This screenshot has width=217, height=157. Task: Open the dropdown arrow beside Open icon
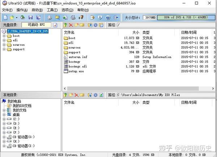[x=17, y=18]
